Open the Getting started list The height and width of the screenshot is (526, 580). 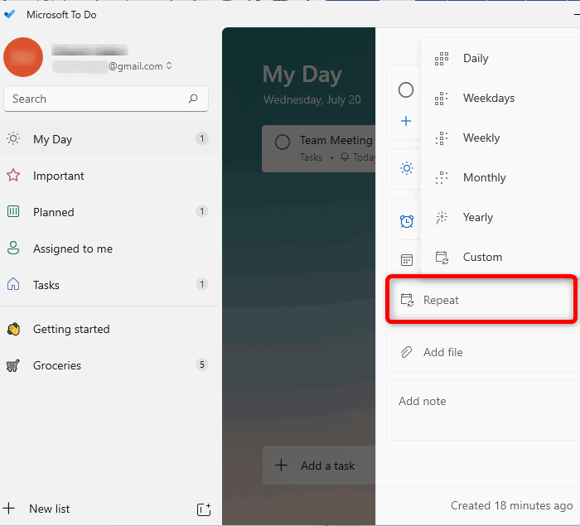pos(109,329)
